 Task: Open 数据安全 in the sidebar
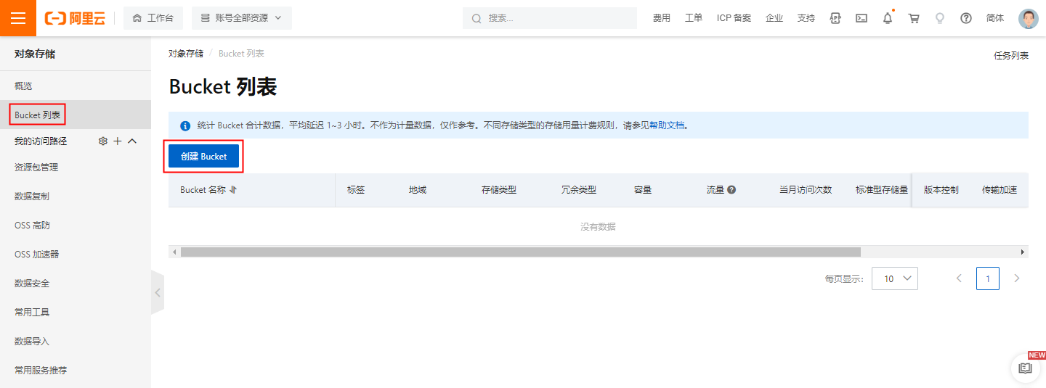tap(32, 283)
